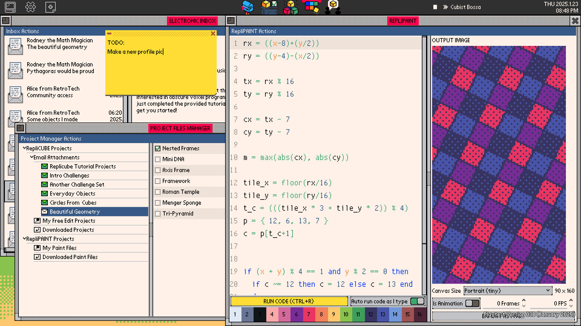Screen dimensions: 581x326
Task: Open the RepliCUBE project list app icon
Action: (269, 7)
